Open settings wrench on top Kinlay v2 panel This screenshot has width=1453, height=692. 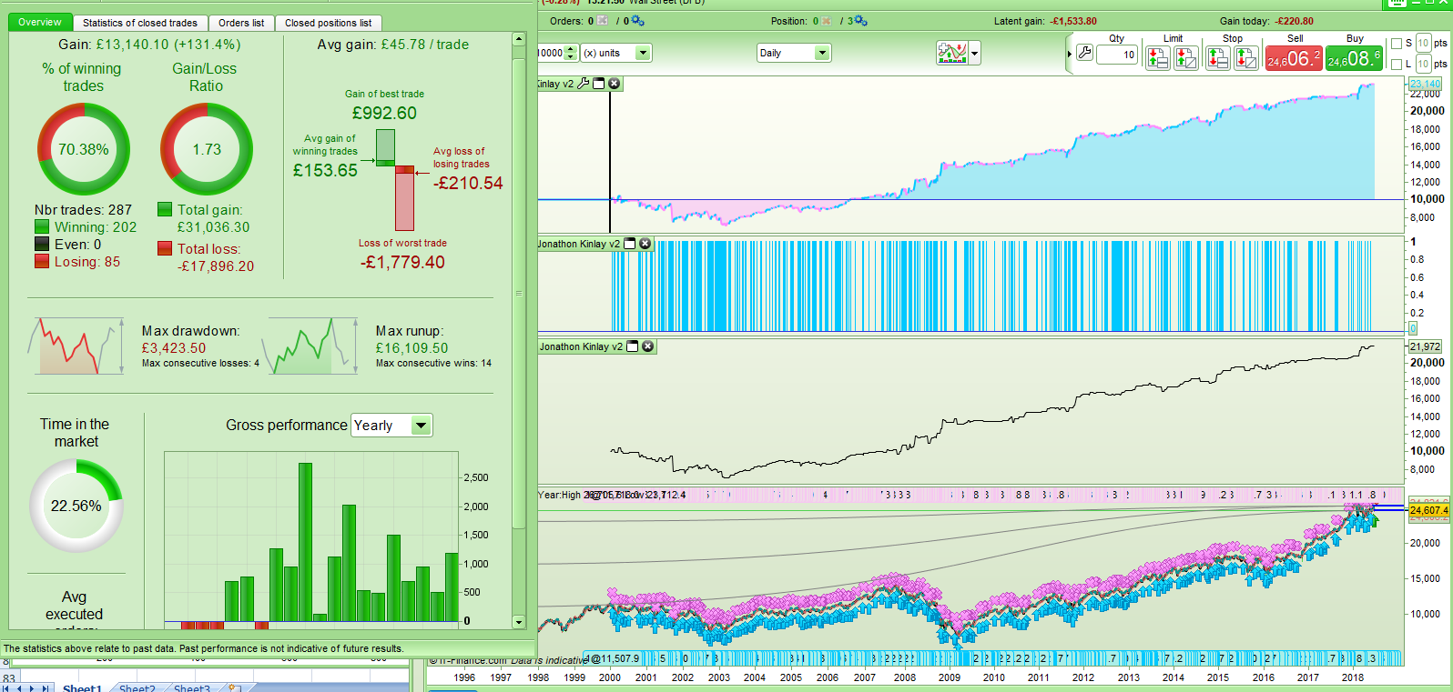[x=584, y=84]
